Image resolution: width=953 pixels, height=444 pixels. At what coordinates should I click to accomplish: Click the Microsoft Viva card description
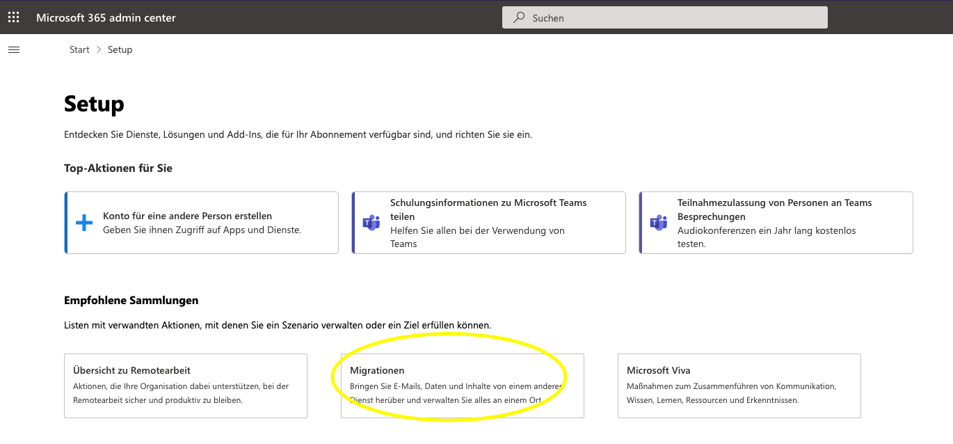click(730, 393)
